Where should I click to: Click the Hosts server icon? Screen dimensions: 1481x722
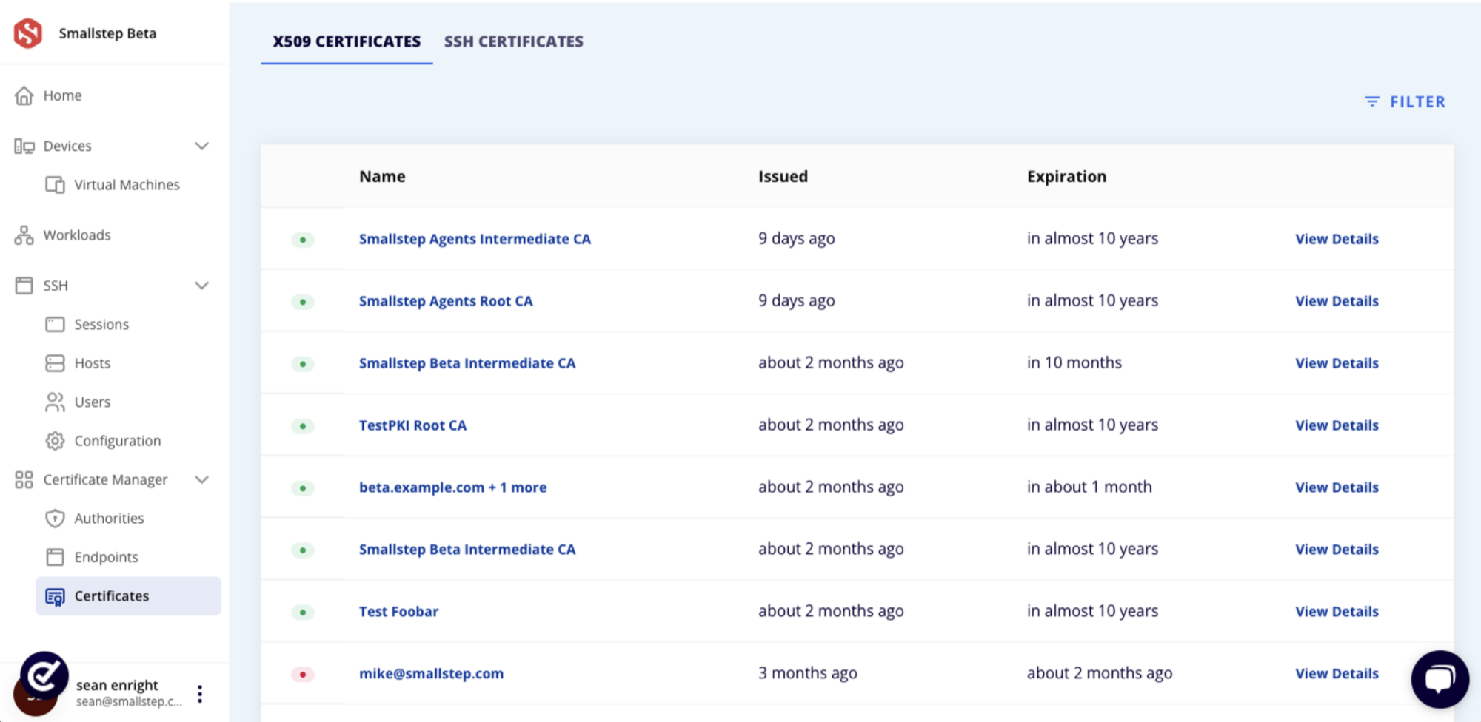(x=55, y=363)
